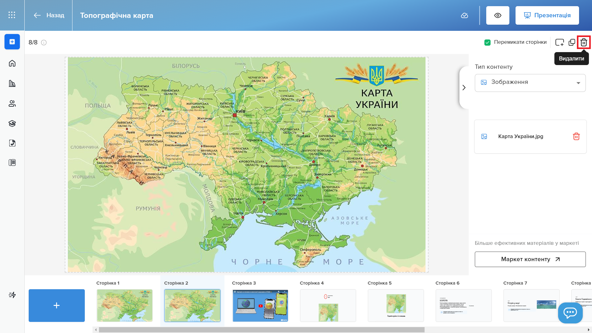Open the apps grid menu
Viewport: 592px width, 333px height.
(12, 15)
